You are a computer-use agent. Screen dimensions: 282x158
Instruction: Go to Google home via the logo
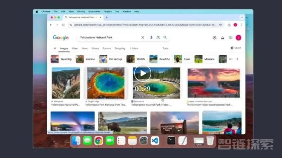coord(61,37)
